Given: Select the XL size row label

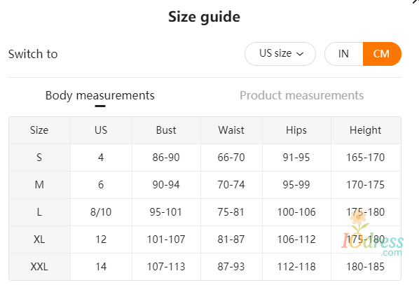Looking at the screenshot, I should pos(39,239).
